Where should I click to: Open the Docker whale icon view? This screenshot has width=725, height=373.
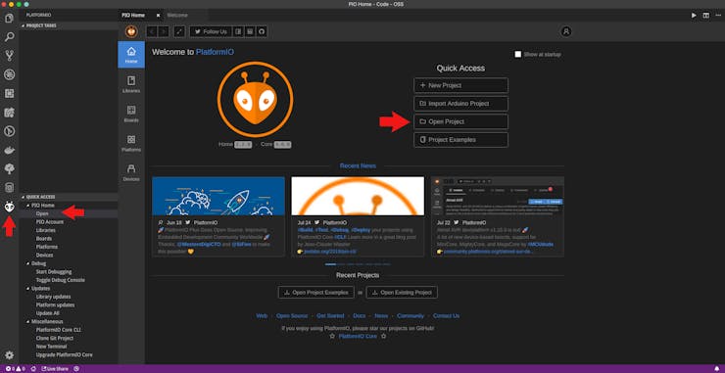(9, 150)
